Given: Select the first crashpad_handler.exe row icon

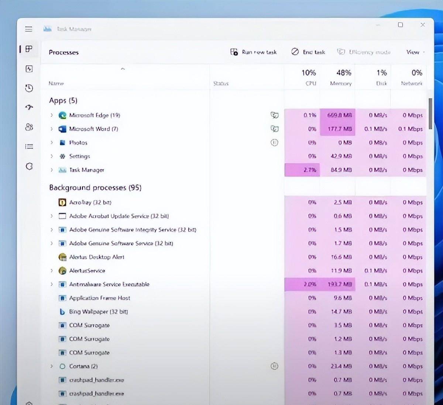Looking at the screenshot, I should pyautogui.click(x=62, y=380).
